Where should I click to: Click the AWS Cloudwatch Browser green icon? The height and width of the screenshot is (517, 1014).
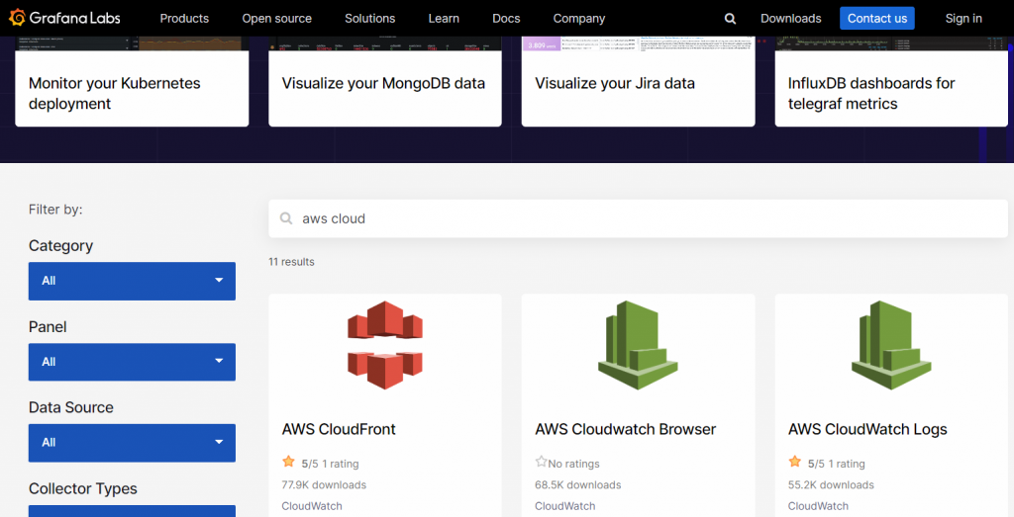638,345
